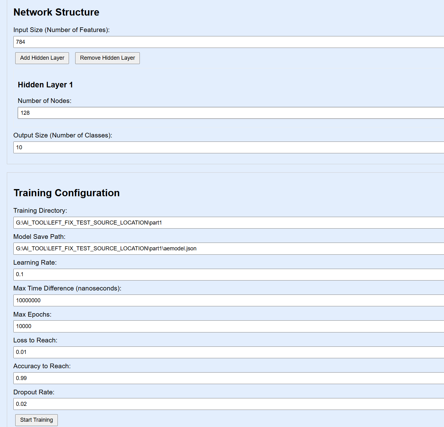Viewport: 444px width, 427px height.
Task: Click the Training Configuration heading
Action: (66, 193)
